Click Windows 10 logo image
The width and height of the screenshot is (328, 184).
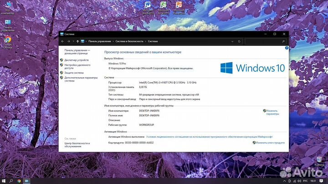click(x=252, y=68)
